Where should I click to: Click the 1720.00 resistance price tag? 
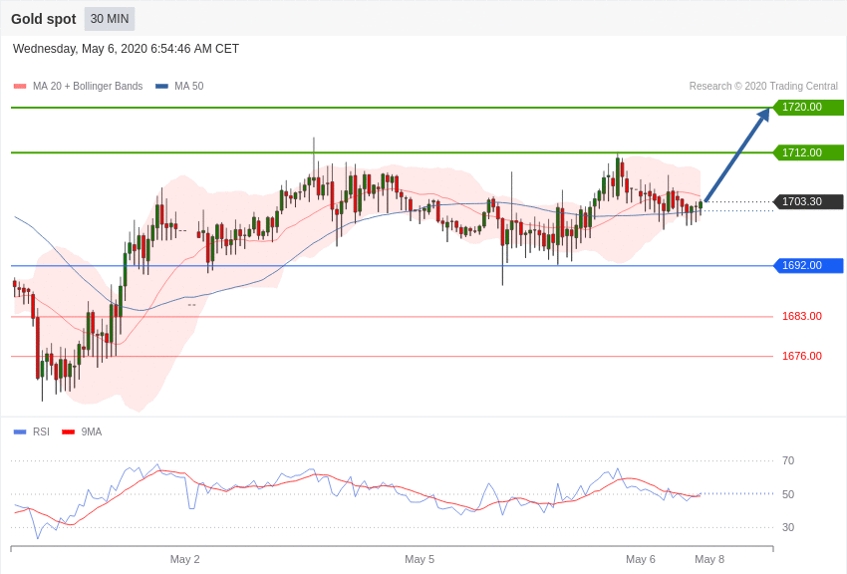pos(809,107)
